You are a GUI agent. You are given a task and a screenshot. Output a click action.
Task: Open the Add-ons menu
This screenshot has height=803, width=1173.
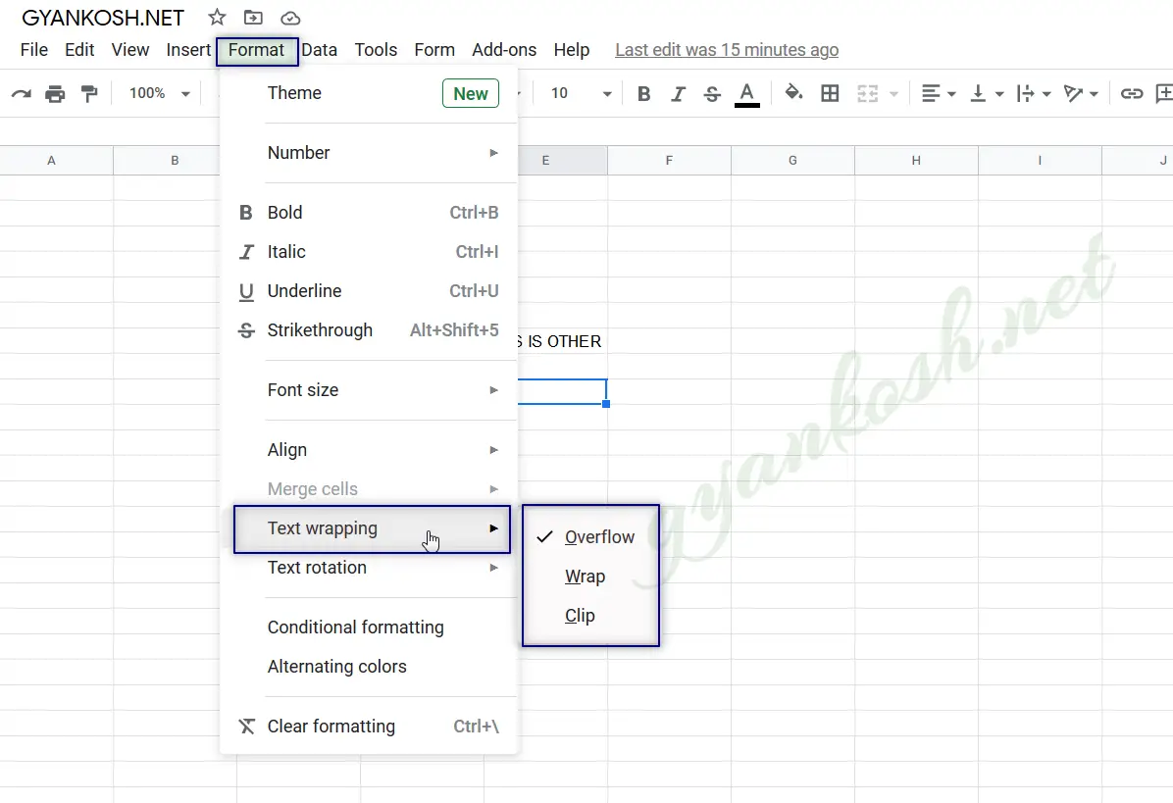[x=504, y=50]
